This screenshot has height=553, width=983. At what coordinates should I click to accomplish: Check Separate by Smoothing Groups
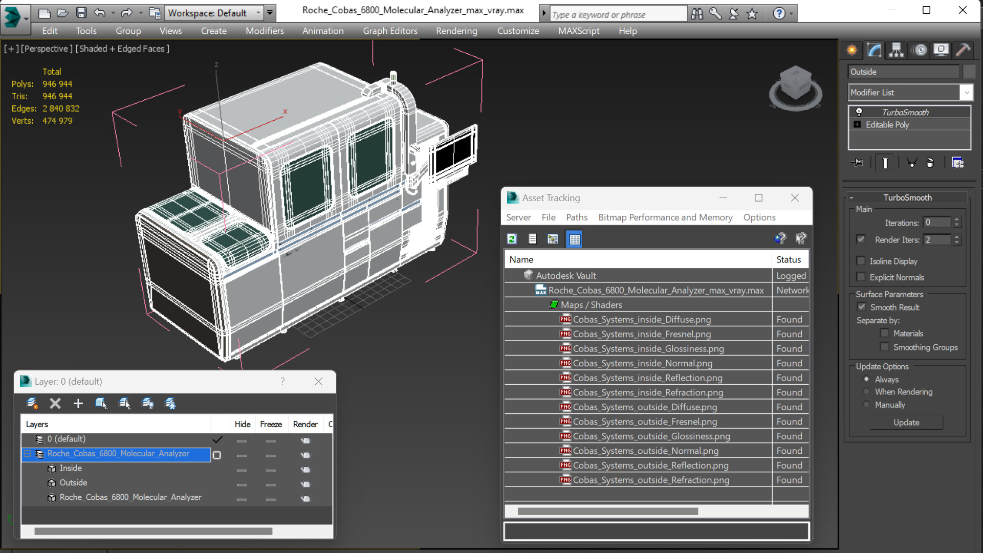pos(884,346)
